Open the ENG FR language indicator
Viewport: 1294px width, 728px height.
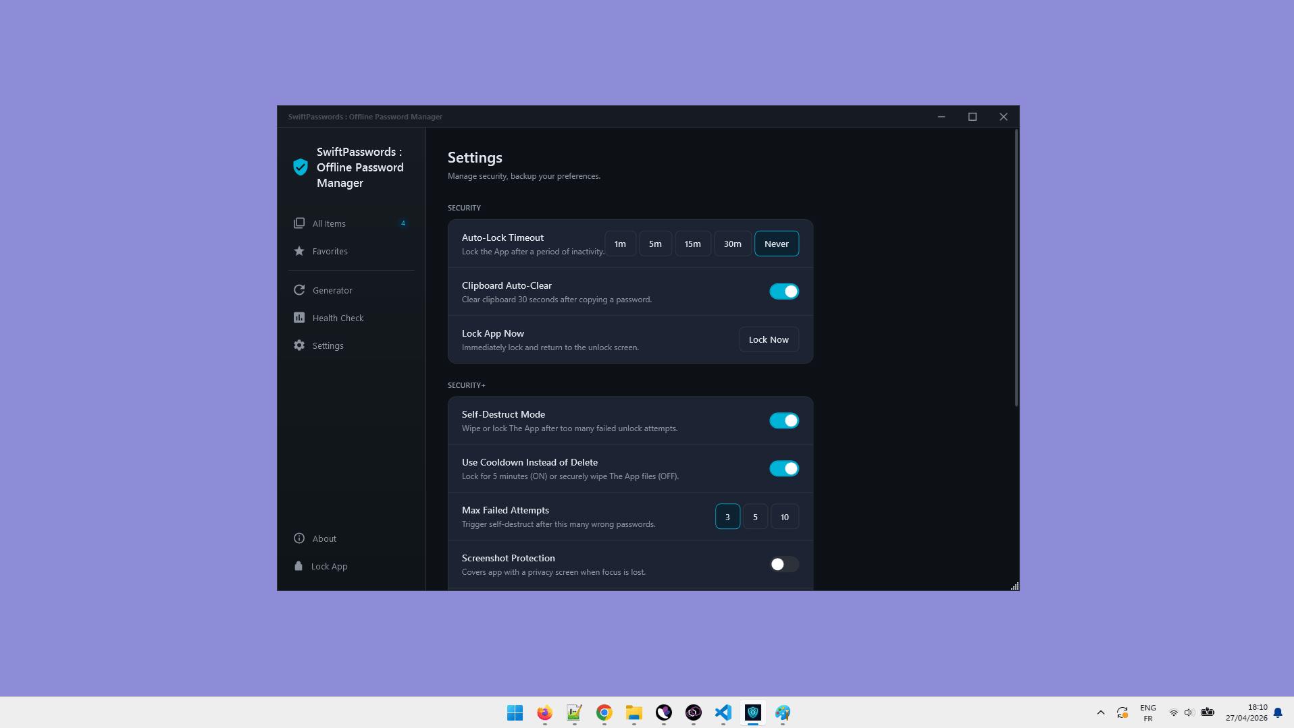[x=1147, y=712]
